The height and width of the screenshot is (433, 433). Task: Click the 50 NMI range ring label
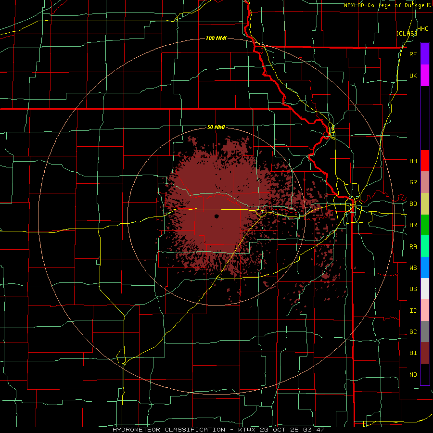[x=216, y=127]
